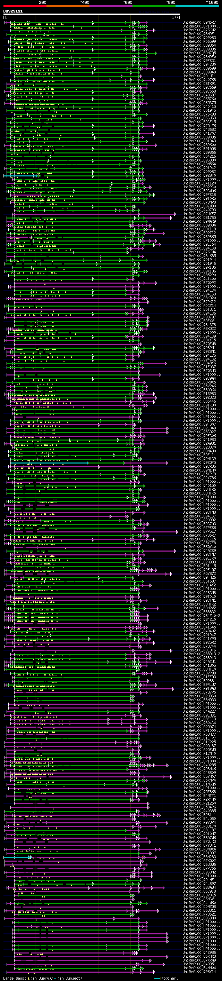Select the UniRef100_B7P5E7 label
Image resolution: width=222 pixels, height=981 pixels.
199,531
